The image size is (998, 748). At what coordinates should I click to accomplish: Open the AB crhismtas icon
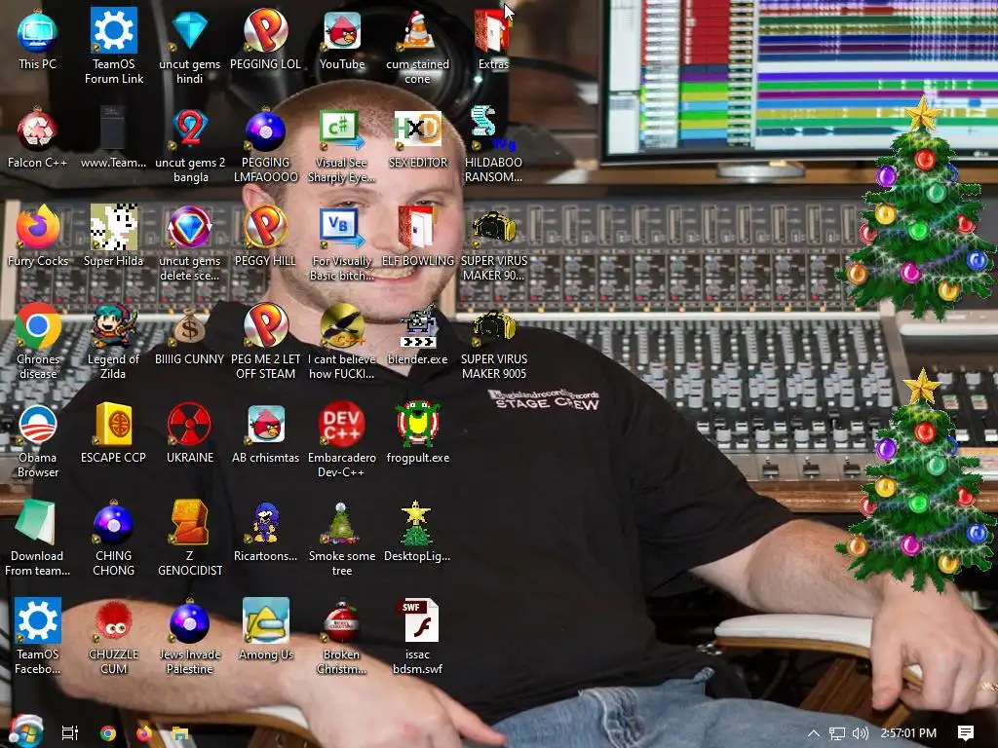(x=265, y=425)
